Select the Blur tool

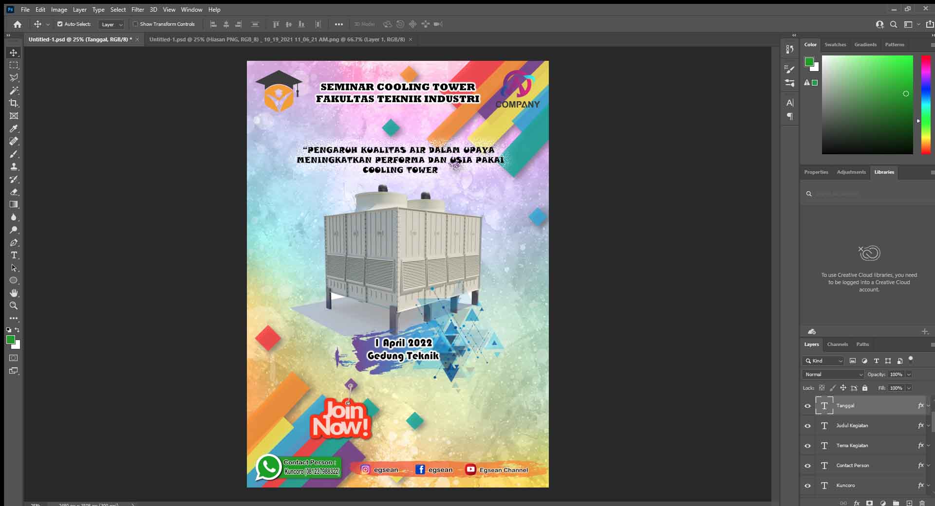coord(14,217)
